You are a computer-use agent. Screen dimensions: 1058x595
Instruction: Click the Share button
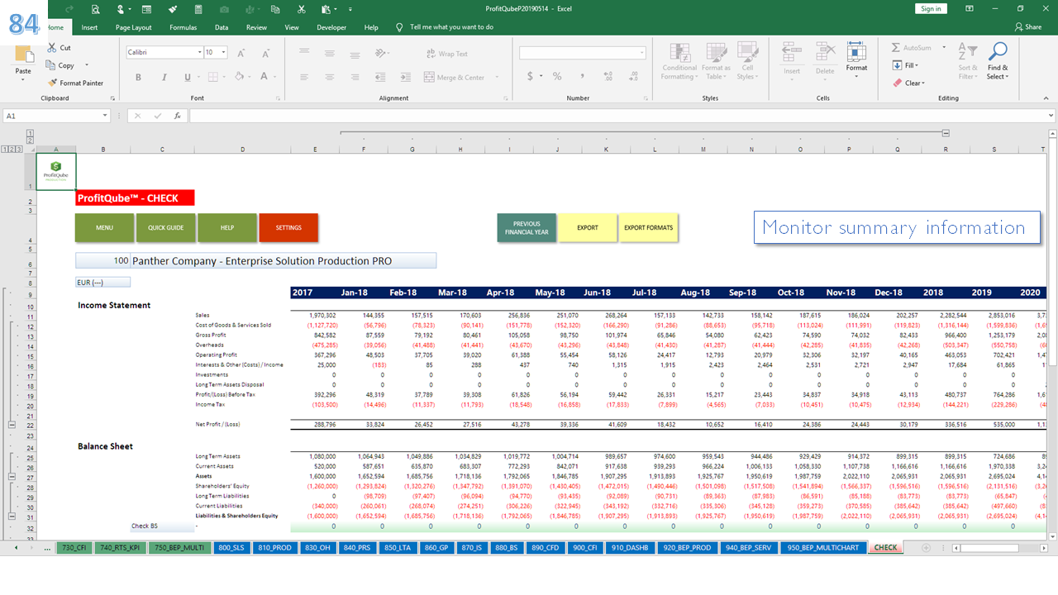(1027, 27)
